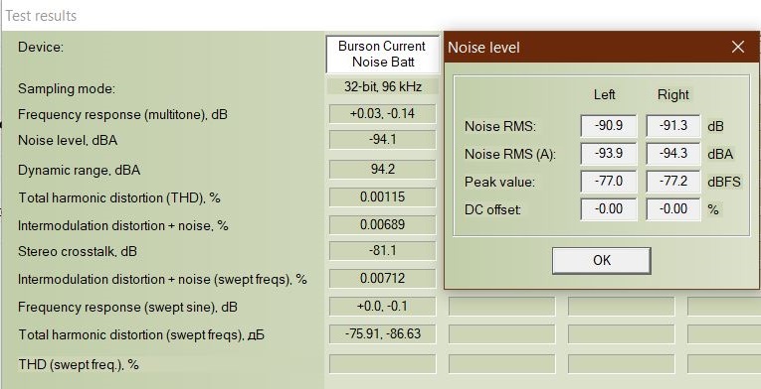Click the Right Noise RMS (A) field -94.3
Viewport: 761px width, 389px height.
(673, 154)
